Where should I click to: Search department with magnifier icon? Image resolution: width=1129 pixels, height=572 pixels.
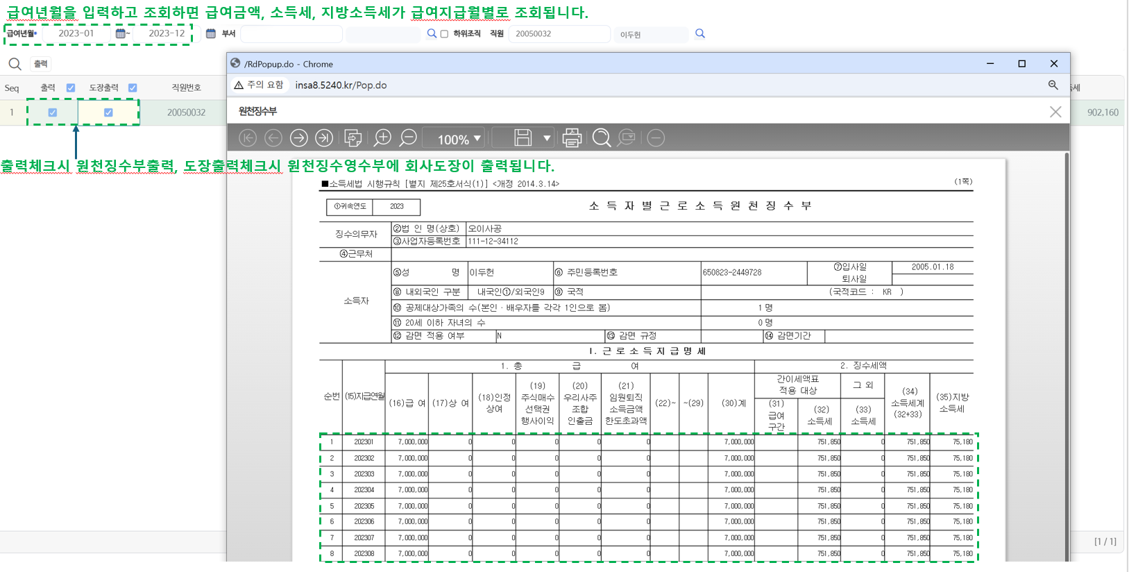tap(432, 33)
